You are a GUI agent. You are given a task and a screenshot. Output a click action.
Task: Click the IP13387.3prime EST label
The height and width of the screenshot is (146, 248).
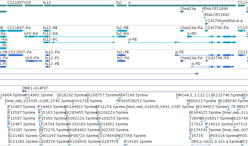click(22, 130)
